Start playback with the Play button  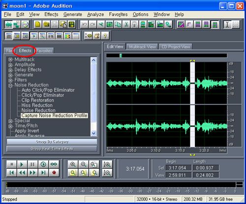click(22, 164)
